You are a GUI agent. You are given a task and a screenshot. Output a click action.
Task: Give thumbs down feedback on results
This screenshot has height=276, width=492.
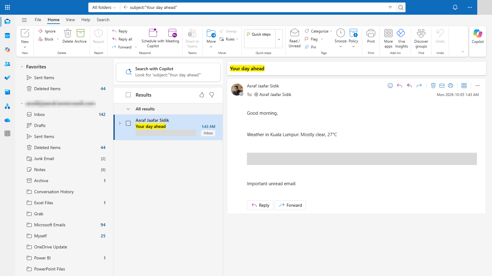(x=212, y=95)
